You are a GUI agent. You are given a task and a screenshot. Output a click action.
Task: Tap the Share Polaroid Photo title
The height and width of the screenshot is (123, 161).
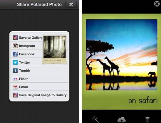[39, 4]
